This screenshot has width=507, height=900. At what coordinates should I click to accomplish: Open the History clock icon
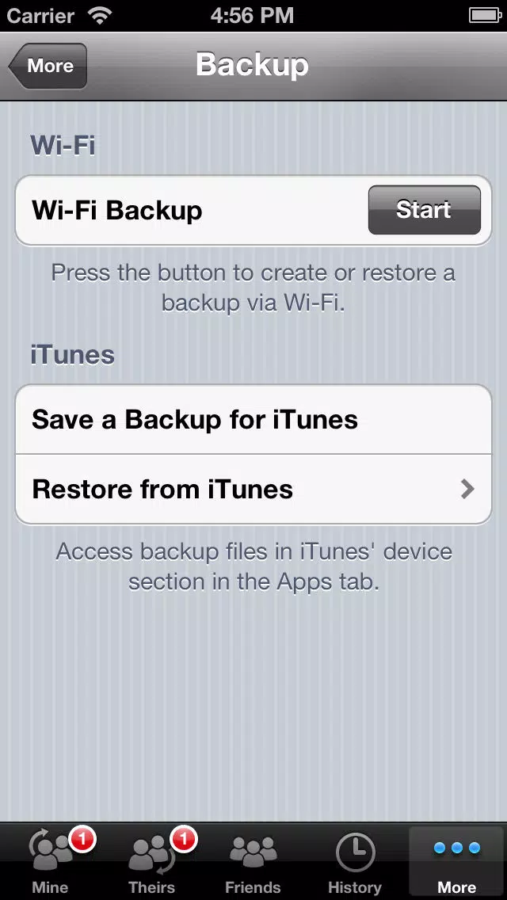click(355, 852)
